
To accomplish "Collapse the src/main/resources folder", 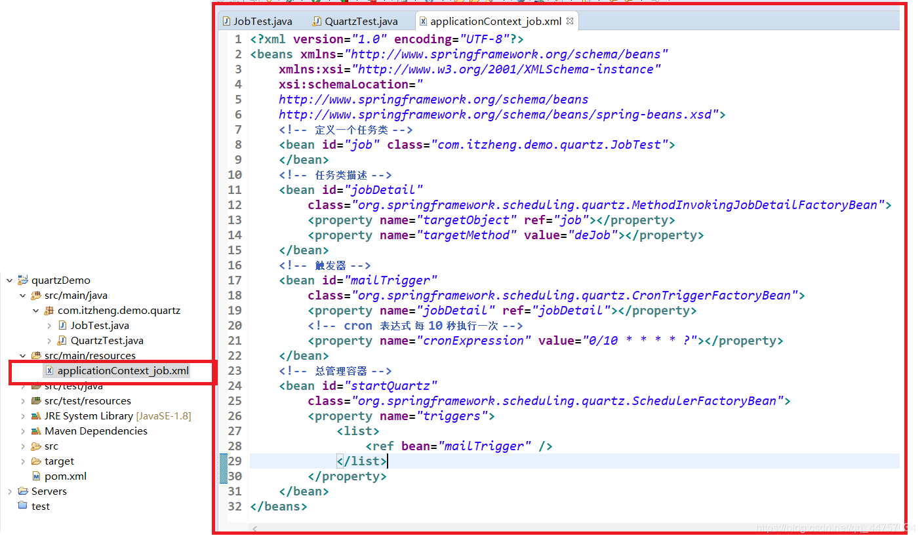I will 23,356.
